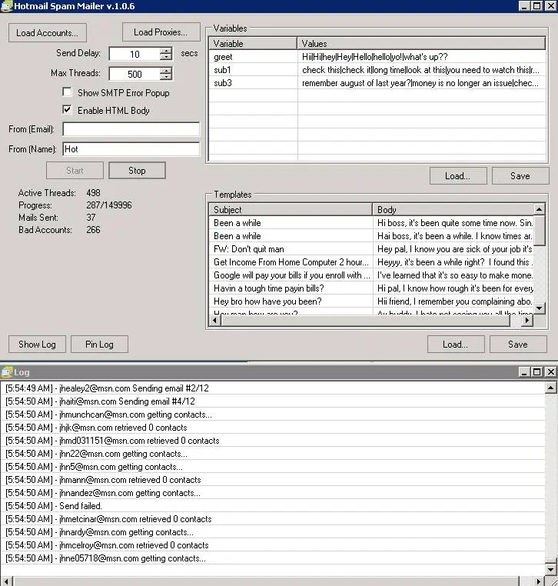Click the Body column header in Templates
The height and width of the screenshot is (586, 558).
click(453, 210)
